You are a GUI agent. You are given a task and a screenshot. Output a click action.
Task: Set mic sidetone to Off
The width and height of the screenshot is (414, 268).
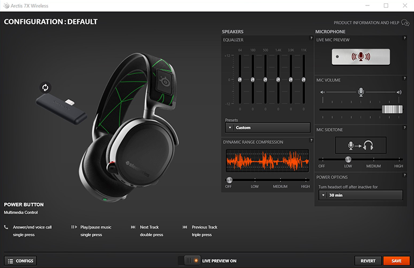[322, 160]
